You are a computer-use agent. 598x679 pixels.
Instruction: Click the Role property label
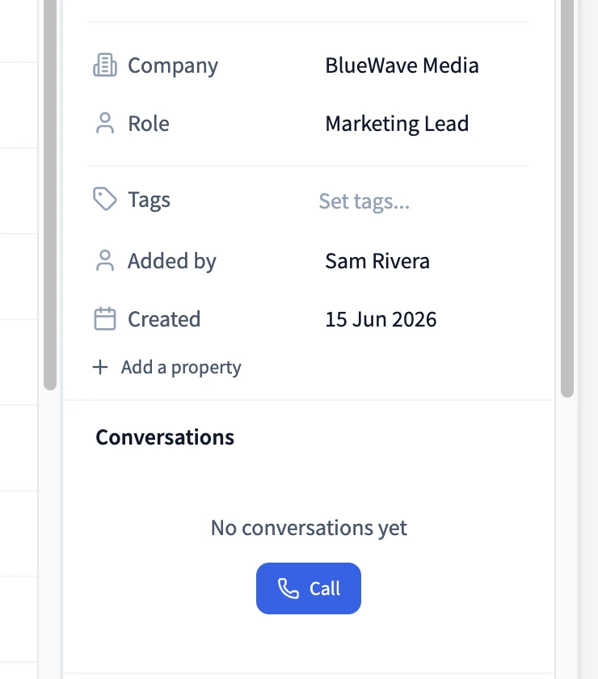[x=149, y=124]
